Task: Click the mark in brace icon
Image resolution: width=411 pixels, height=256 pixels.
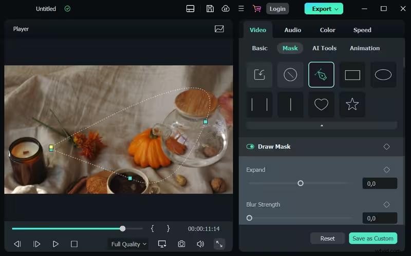Action: pyautogui.click(x=152, y=228)
